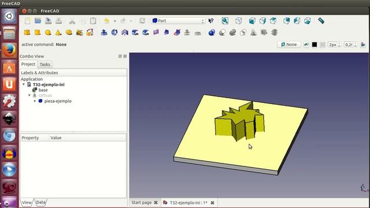Run the Boolean operation tool
This screenshot has width=370, height=208.
212,32
